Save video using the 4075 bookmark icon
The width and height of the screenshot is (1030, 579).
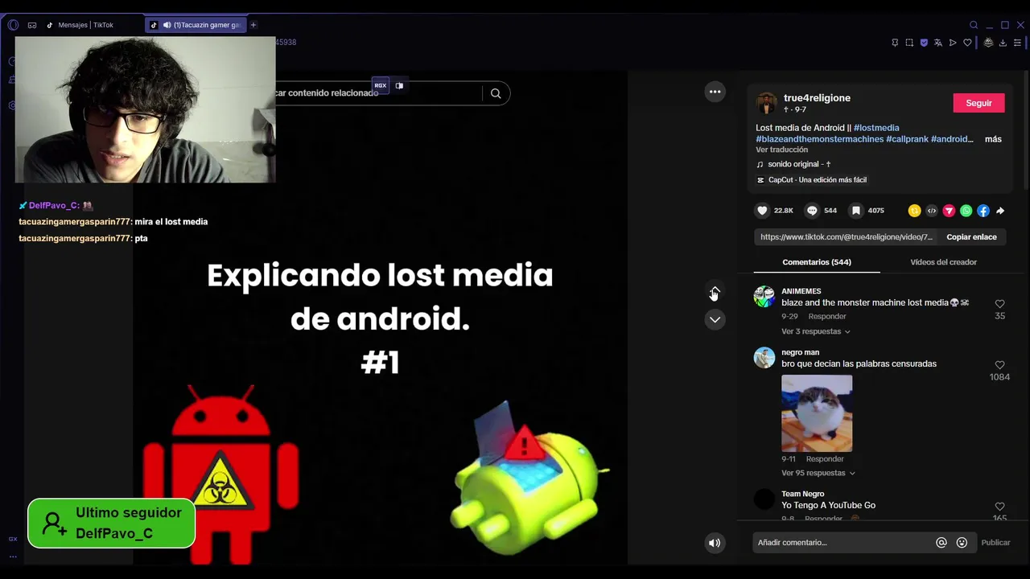click(x=856, y=211)
